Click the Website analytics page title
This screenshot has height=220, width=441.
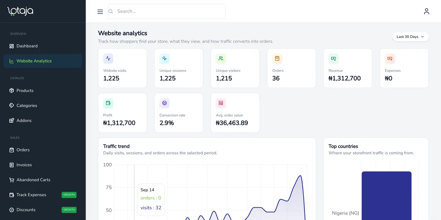click(123, 33)
